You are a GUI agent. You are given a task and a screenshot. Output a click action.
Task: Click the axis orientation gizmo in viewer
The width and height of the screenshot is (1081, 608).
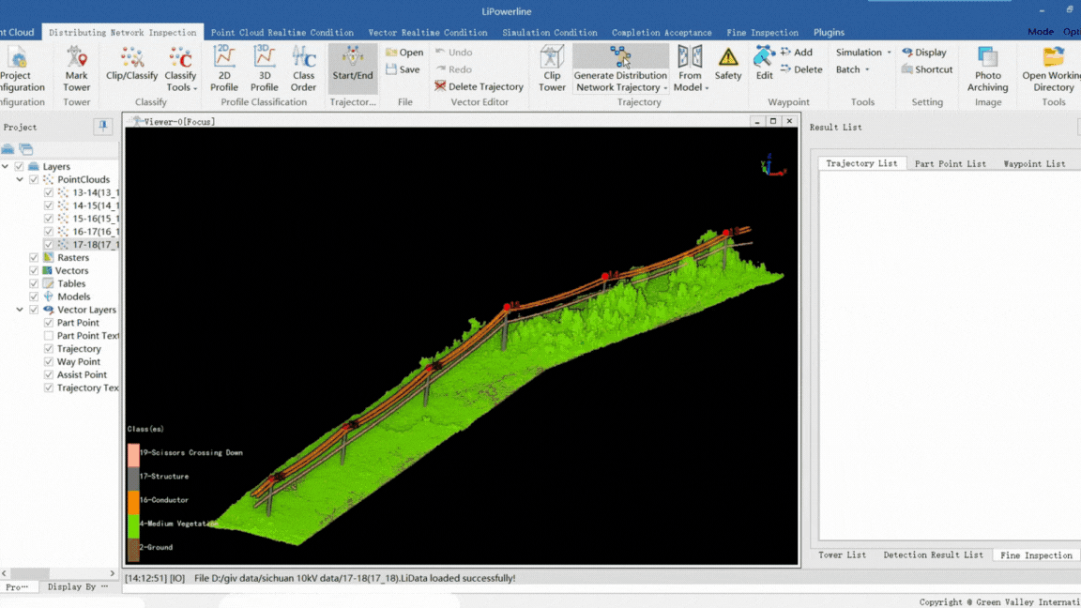[771, 165]
